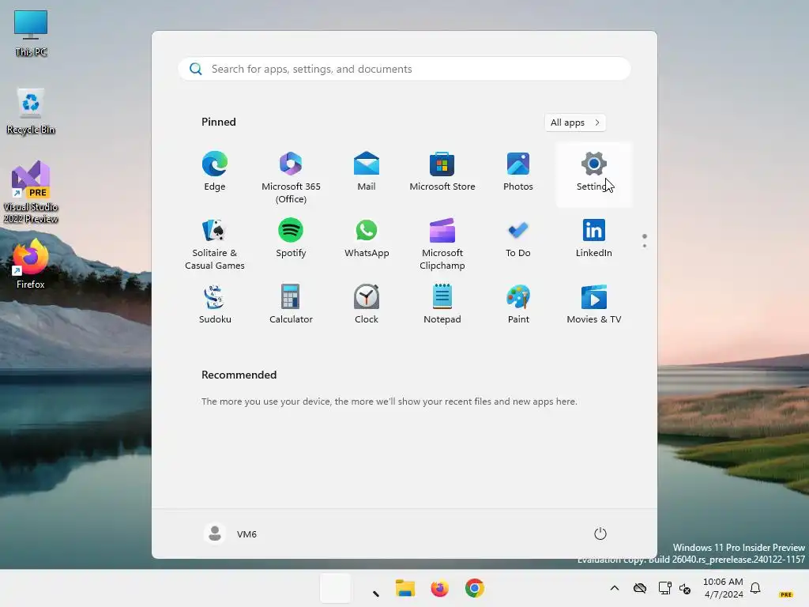Open Edge from pinned apps
The image size is (809, 607).
pyautogui.click(x=215, y=173)
